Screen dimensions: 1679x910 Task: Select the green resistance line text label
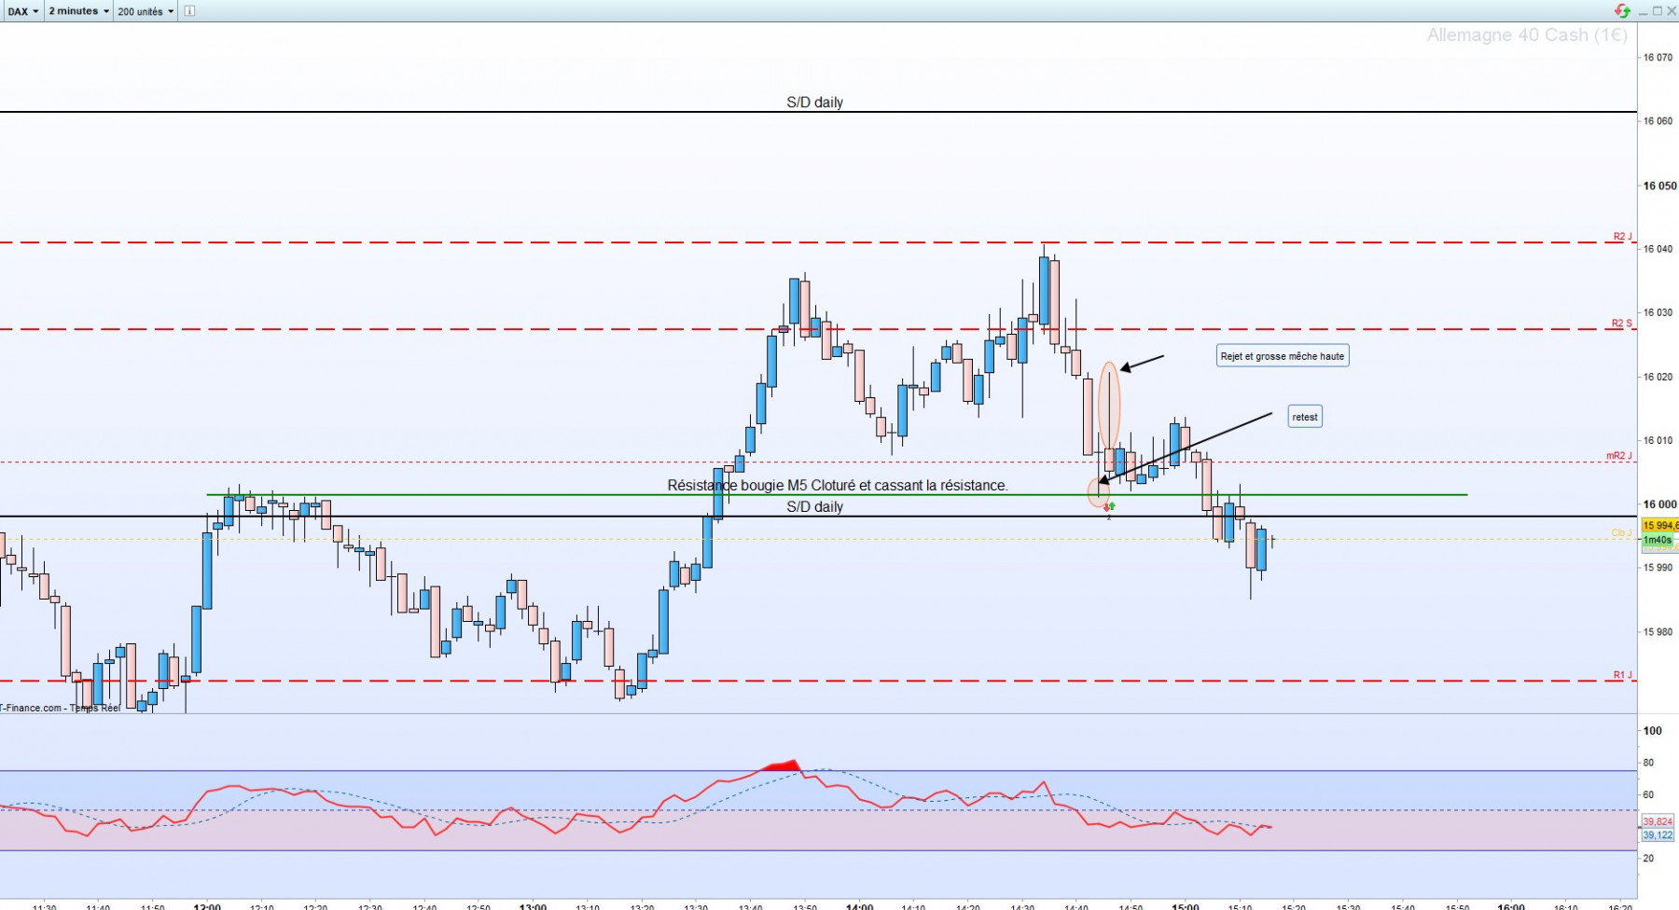coord(838,485)
